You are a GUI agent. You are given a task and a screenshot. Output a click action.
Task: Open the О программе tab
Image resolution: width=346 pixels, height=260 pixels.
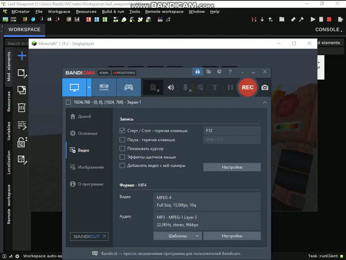[x=86, y=184]
